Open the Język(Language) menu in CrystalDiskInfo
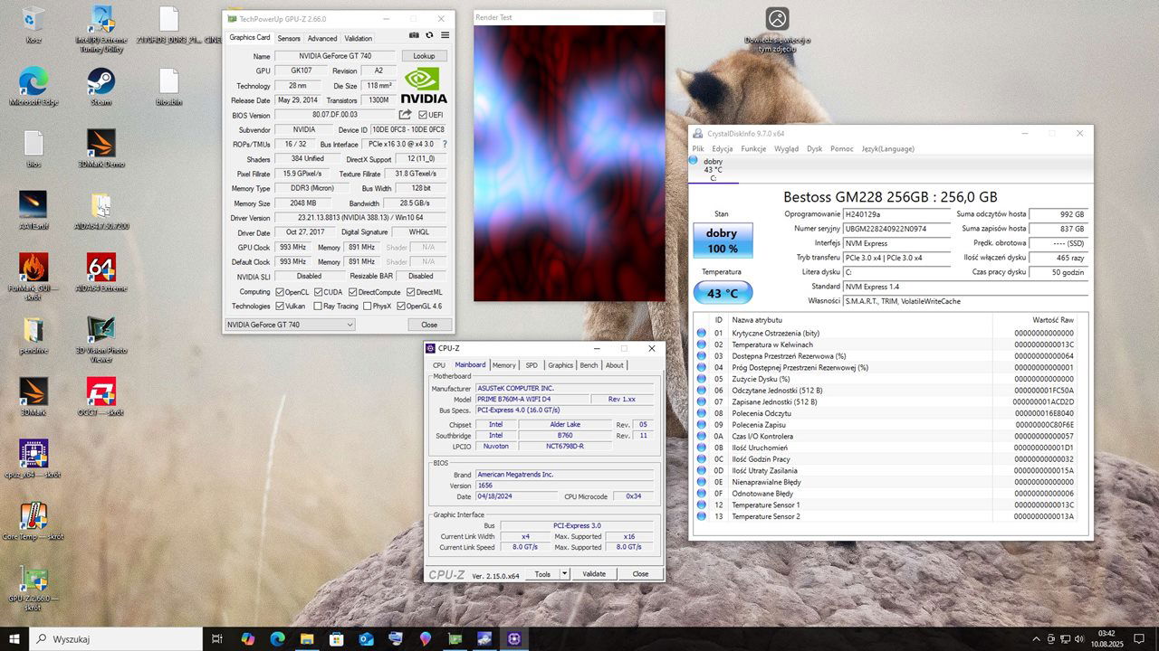The height and width of the screenshot is (651, 1159). pos(887,148)
